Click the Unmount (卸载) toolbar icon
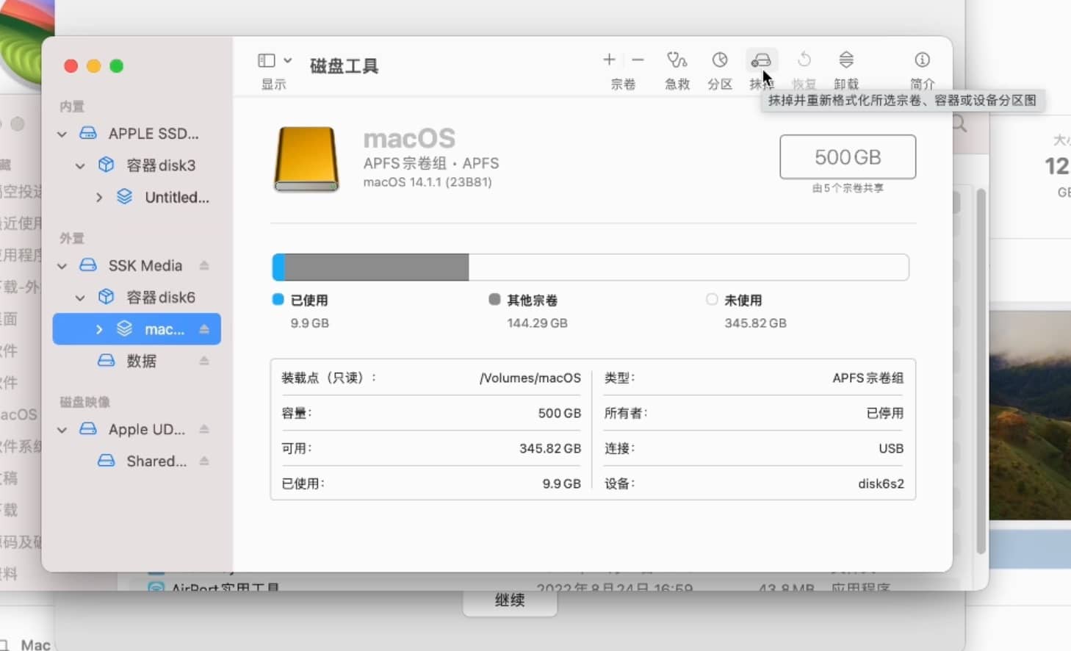Image resolution: width=1071 pixels, height=651 pixels. tap(846, 60)
